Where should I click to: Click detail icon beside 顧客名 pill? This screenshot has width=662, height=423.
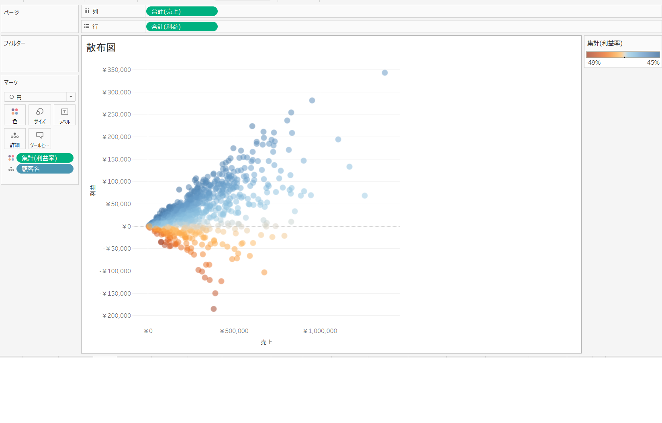point(11,169)
